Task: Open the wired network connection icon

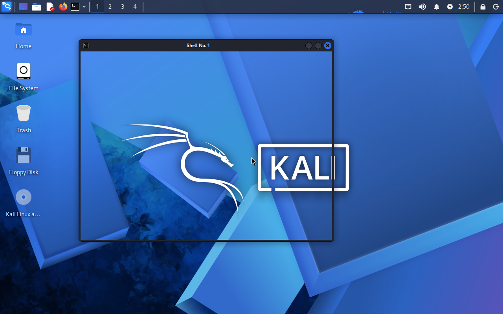Action: click(408, 7)
